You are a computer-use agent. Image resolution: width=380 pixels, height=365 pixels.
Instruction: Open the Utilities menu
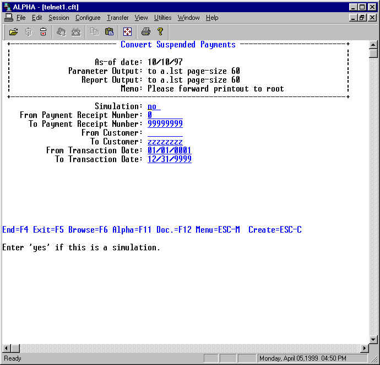coord(162,18)
